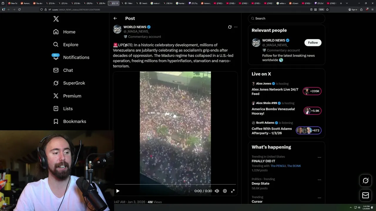Switch to the 'white s' Google tab
Screen dimensions: 376x211
[281, 3]
